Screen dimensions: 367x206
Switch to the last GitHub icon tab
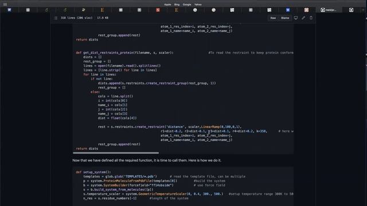(351, 10)
